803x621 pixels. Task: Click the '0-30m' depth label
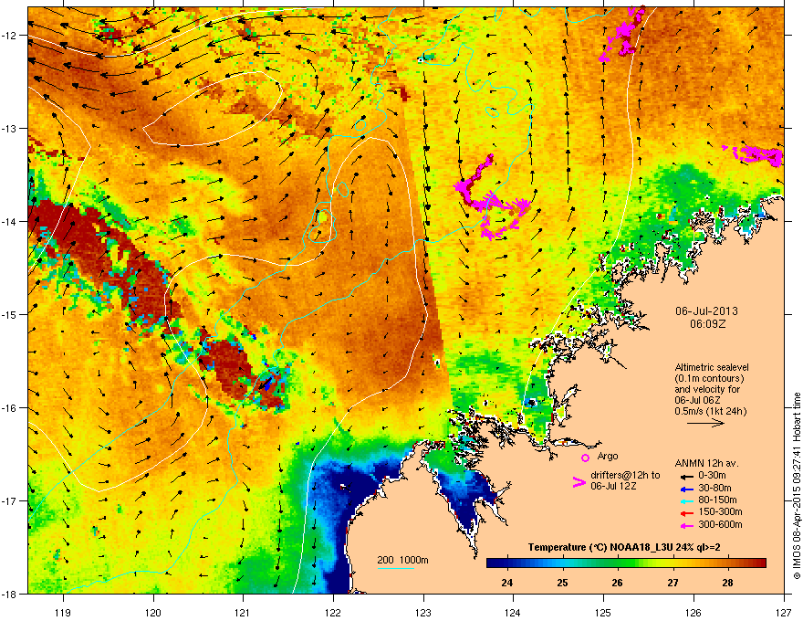[712, 476]
